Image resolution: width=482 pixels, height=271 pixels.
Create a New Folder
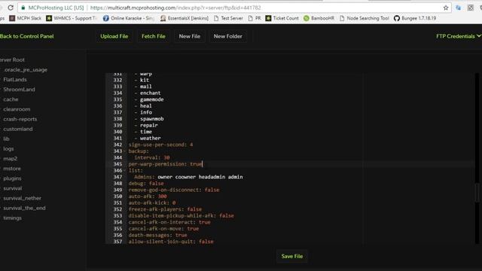coord(227,36)
